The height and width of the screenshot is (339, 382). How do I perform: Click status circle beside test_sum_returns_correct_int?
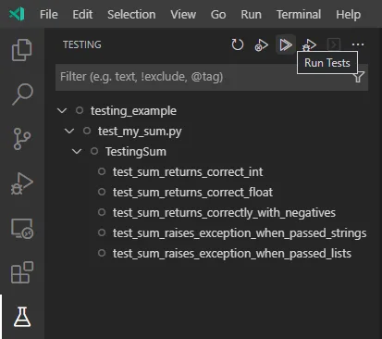tap(102, 171)
